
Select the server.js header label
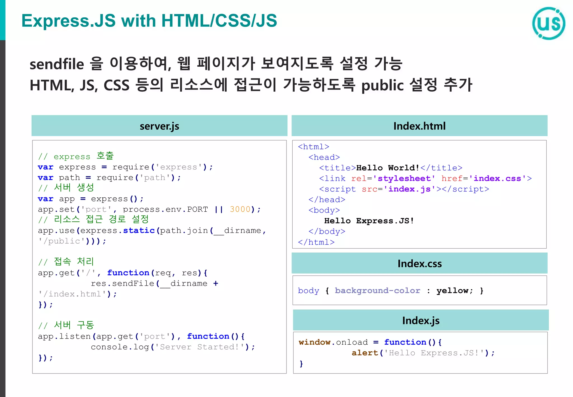pyautogui.click(x=159, y=126)
